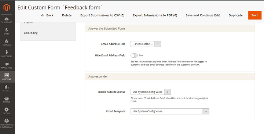Open the Catalog sidebar menu
The image size is (264, 134).
[x=7, y=43]
